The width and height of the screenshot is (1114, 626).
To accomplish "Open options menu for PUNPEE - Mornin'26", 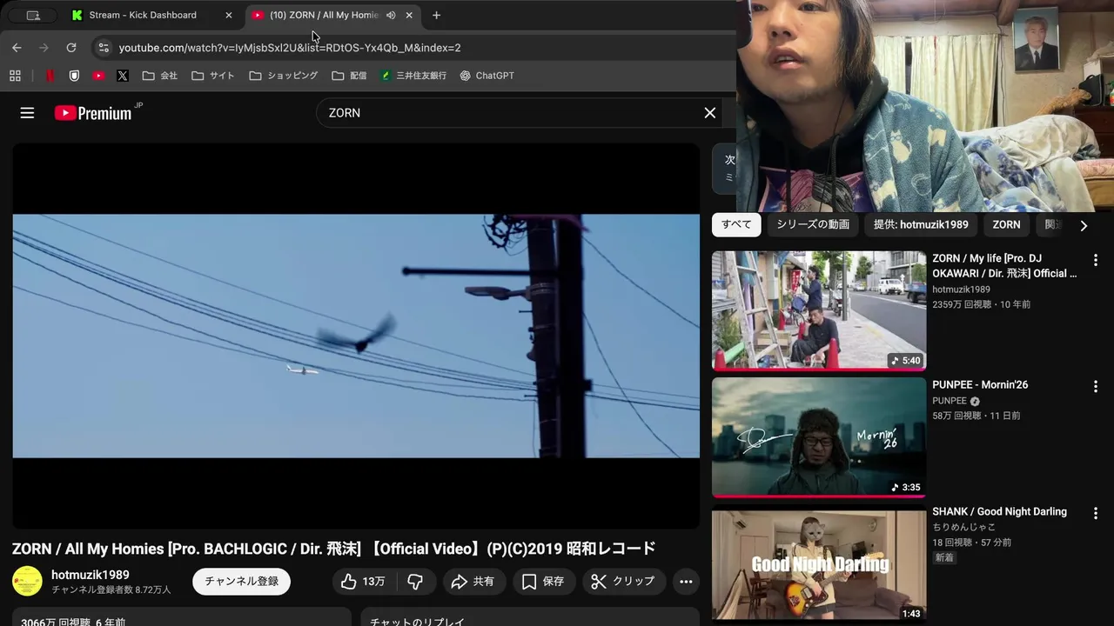I will (1096, 386).
